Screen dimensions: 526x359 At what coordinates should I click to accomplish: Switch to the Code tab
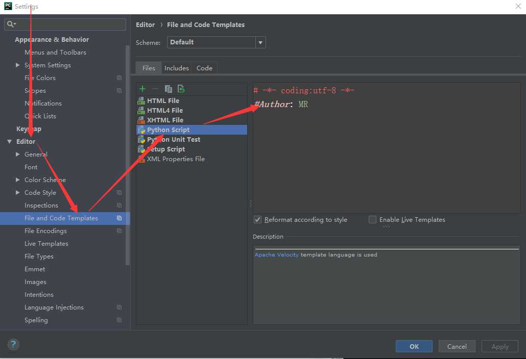(x=204, y=68)
